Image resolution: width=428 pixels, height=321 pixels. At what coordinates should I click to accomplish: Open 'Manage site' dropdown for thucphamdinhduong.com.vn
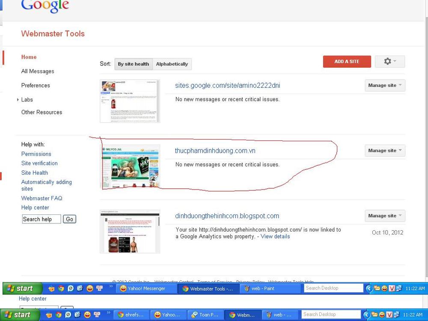385,151
